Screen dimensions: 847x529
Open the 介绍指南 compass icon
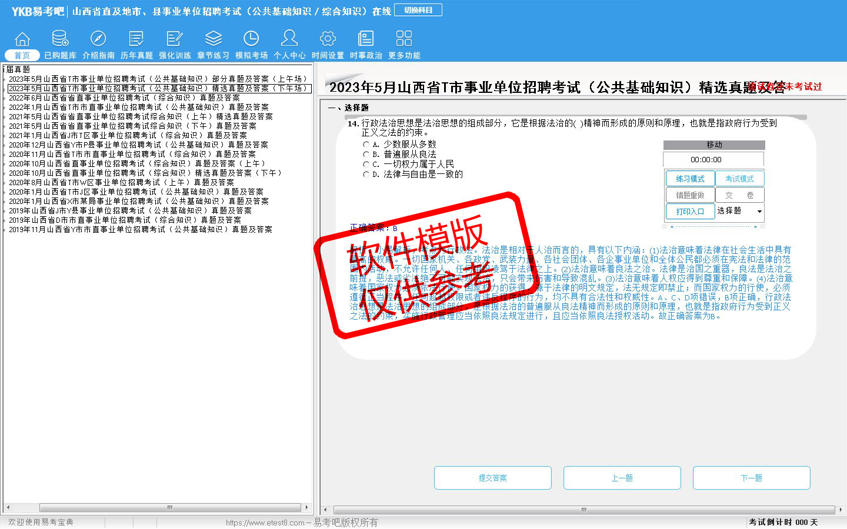[x=98, y=45]
